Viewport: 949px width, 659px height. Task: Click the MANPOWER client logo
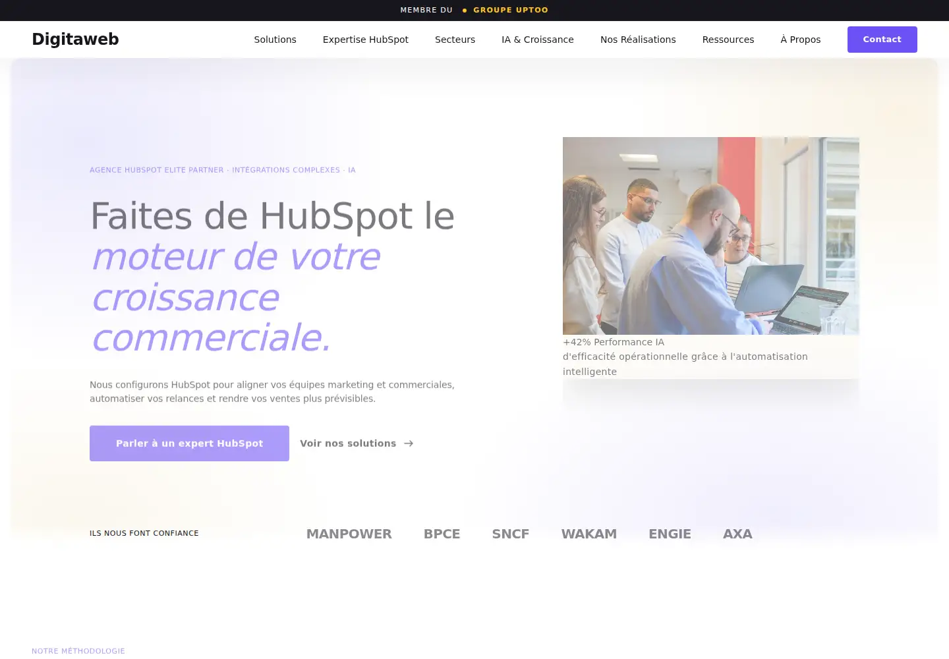[x=349, y=534]
